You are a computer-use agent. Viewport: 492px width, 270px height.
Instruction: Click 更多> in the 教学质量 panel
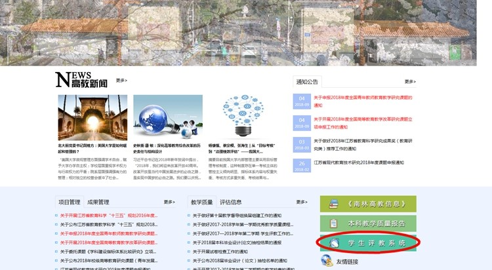coord(302,202)
